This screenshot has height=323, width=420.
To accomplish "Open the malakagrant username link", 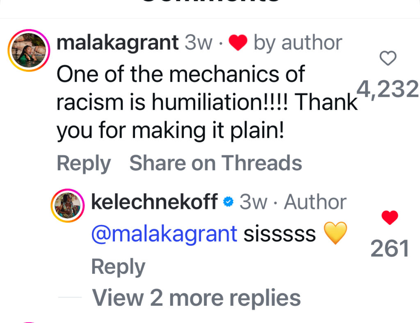I will click(117, 43).
